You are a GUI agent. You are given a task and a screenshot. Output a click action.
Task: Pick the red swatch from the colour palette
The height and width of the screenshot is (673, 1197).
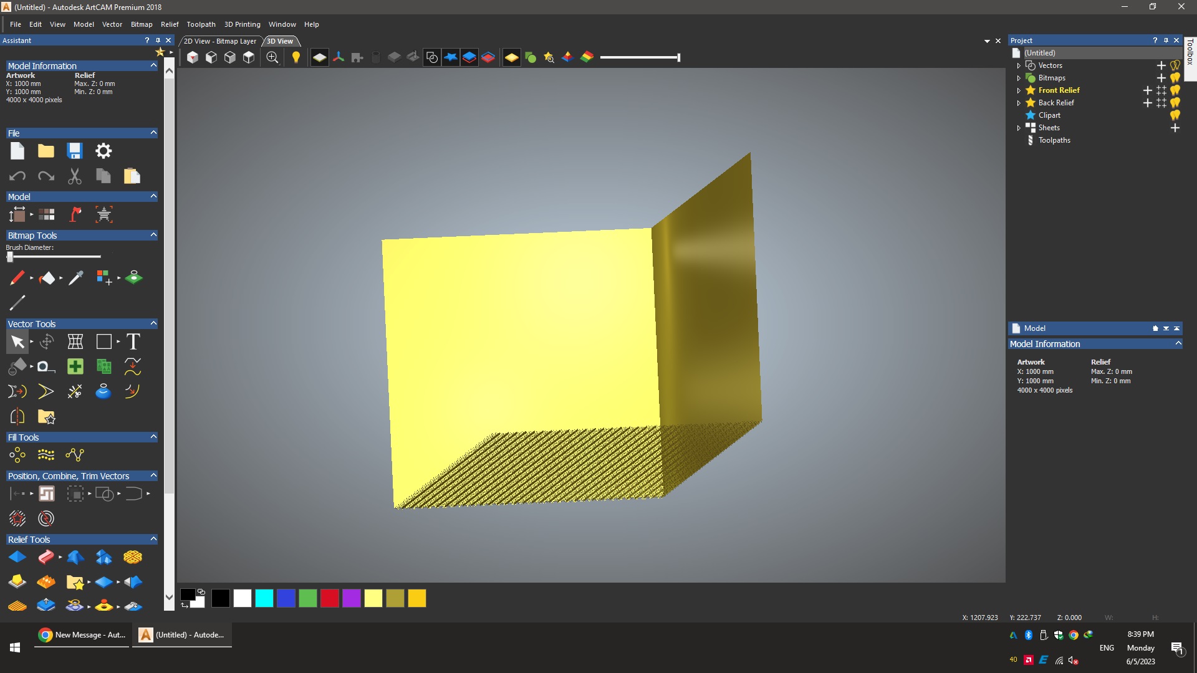click(329, 598)
